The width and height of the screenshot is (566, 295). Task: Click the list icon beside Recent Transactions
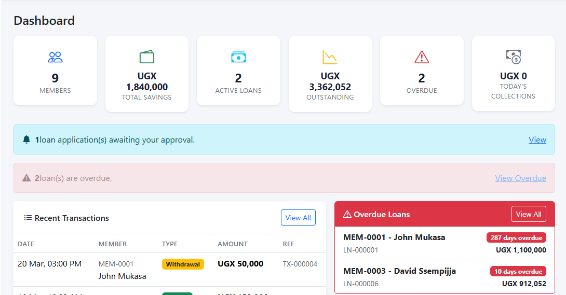click(28, 218)
